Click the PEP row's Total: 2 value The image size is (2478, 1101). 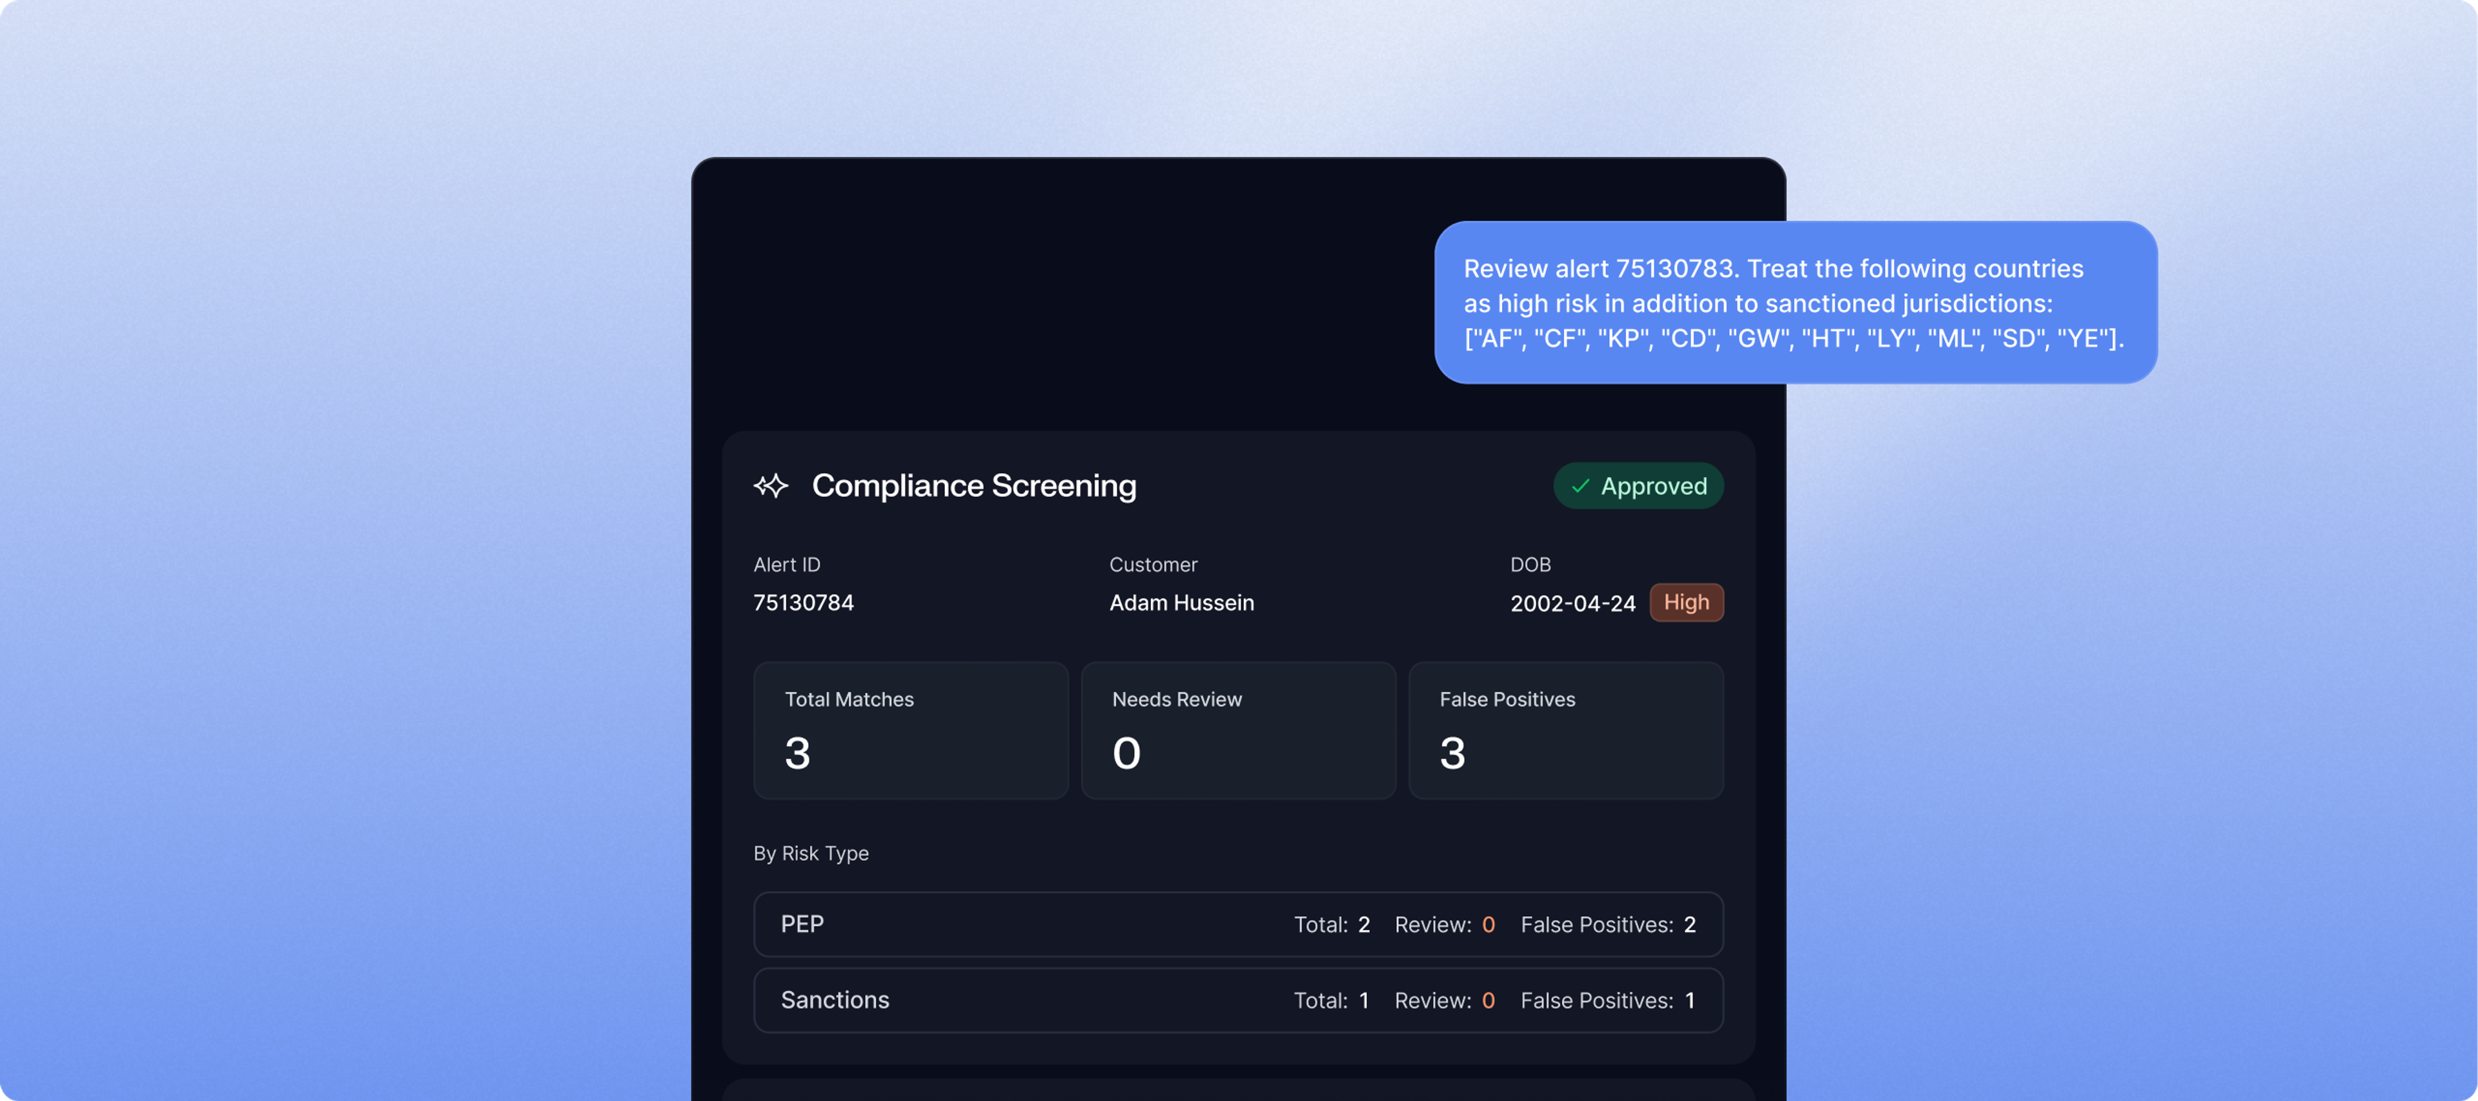click(x=1332, y=924)
